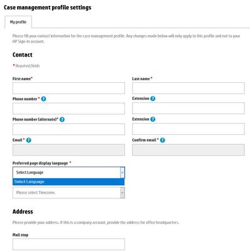Open Confirm email help tooltip icon
The height and width of the screenshot is (251, 250).
click(x=163, y=140)
